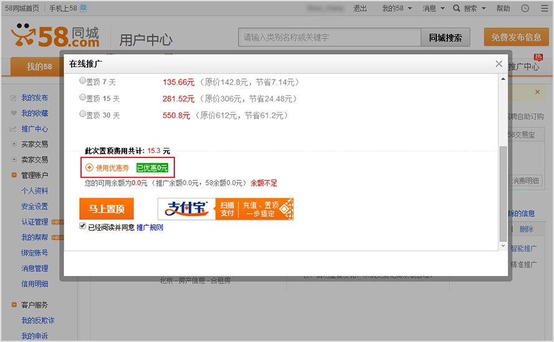Open 绑定账号 in the sidebar
The width and height of the screenshot is (554, 342).
point(34,253)
